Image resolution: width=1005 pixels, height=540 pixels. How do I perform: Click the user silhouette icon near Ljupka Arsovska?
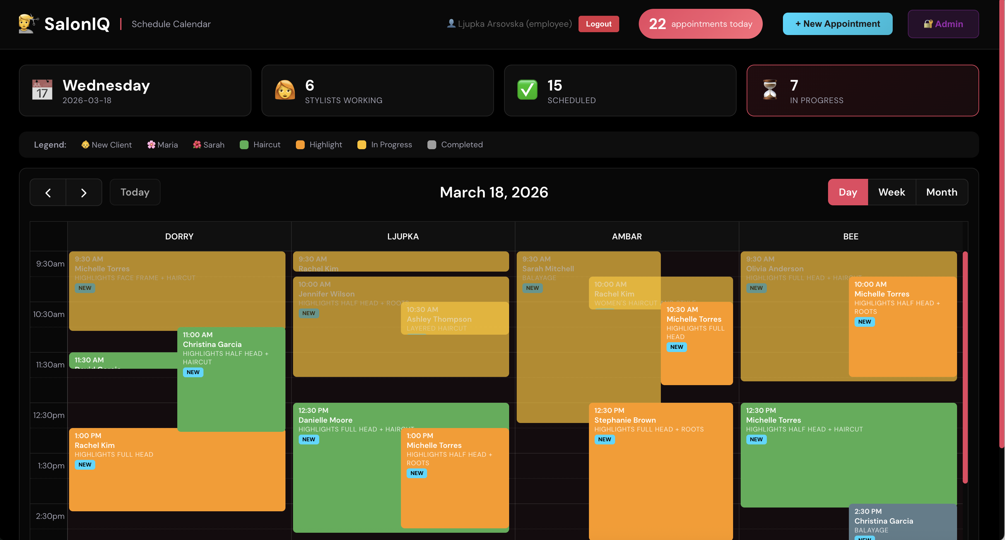451,24
